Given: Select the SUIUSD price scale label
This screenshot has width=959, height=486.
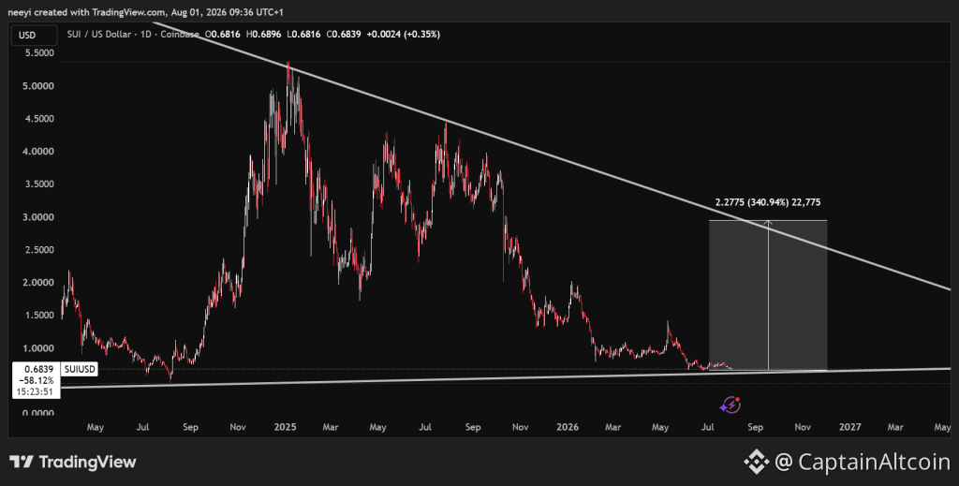Looking at the screenshot, I should (81, 369).
